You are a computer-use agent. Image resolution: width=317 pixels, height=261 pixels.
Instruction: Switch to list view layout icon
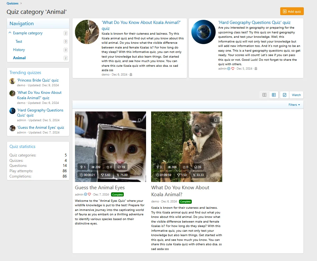coord(274,95)
